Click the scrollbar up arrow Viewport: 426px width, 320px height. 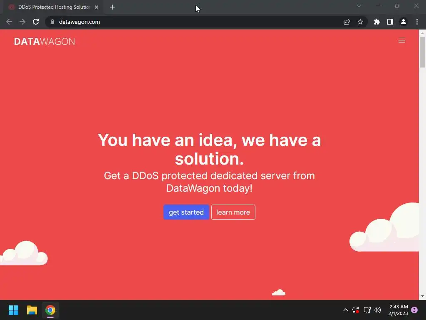coord(422,33)
